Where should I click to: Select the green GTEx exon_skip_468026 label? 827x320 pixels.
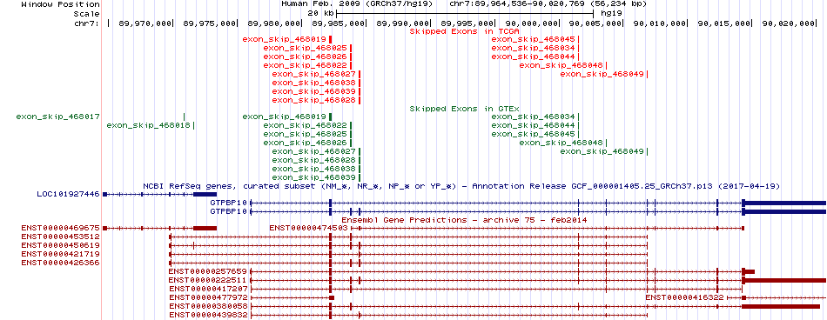305,143
